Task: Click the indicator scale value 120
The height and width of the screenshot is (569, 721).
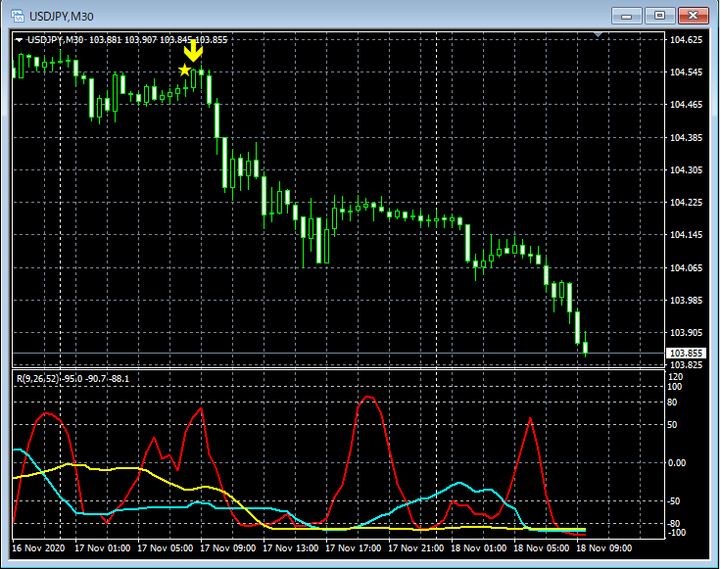Action: tap(676, 377)
